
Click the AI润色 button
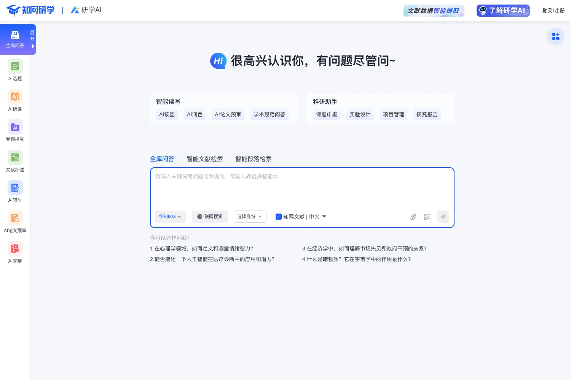(x=195, y=114)
